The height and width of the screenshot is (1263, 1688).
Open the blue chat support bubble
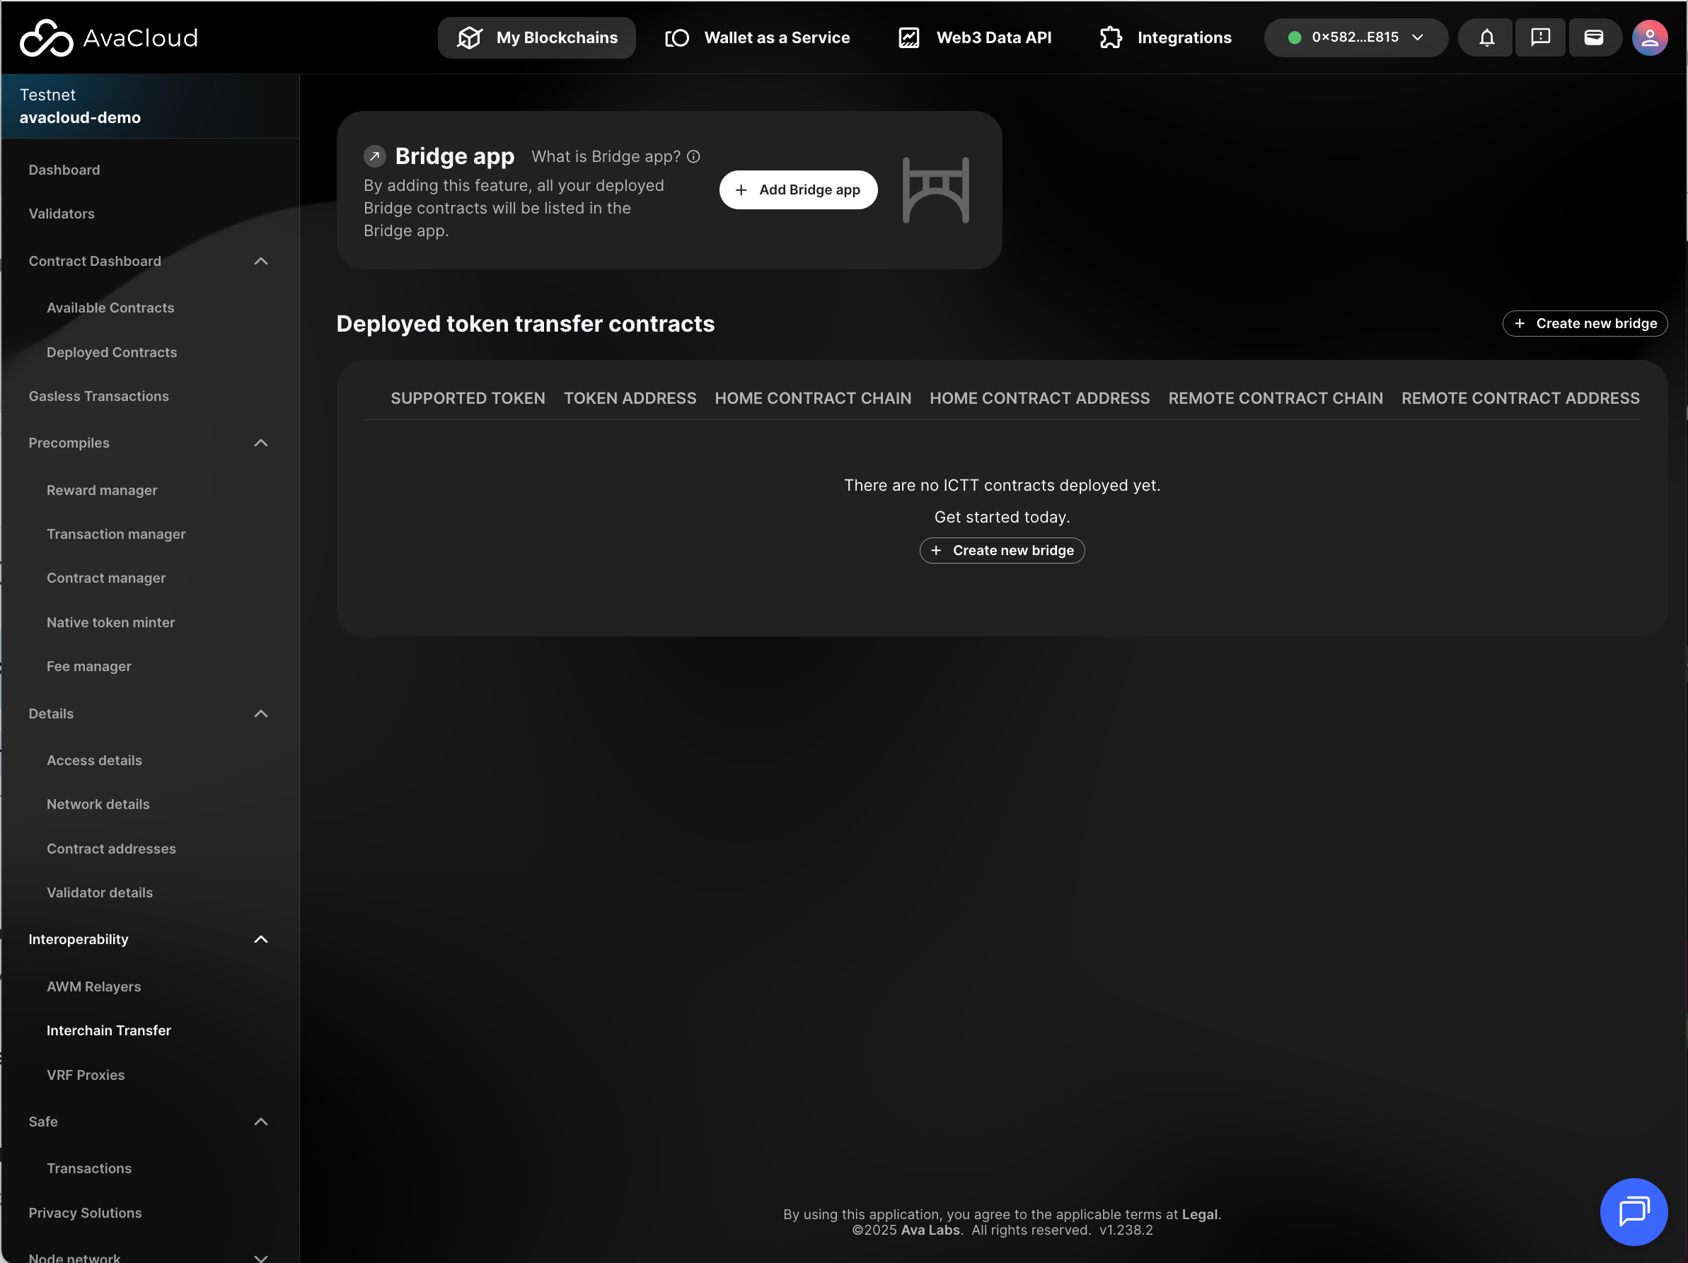point(1633,1211)
